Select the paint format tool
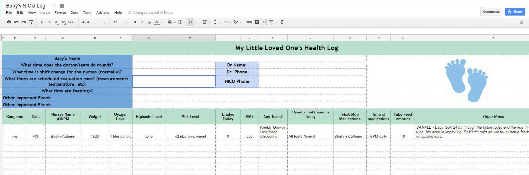529x175 pixels. pyautogui.click(x=31, y=22)
